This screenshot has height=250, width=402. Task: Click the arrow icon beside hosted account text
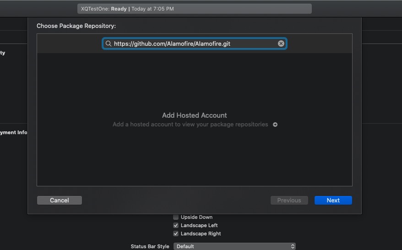click(x=275, y=125)
